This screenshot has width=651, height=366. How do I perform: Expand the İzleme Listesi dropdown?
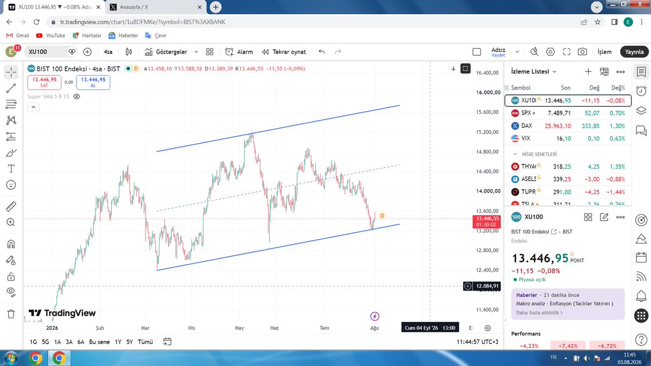pos(534,72)
